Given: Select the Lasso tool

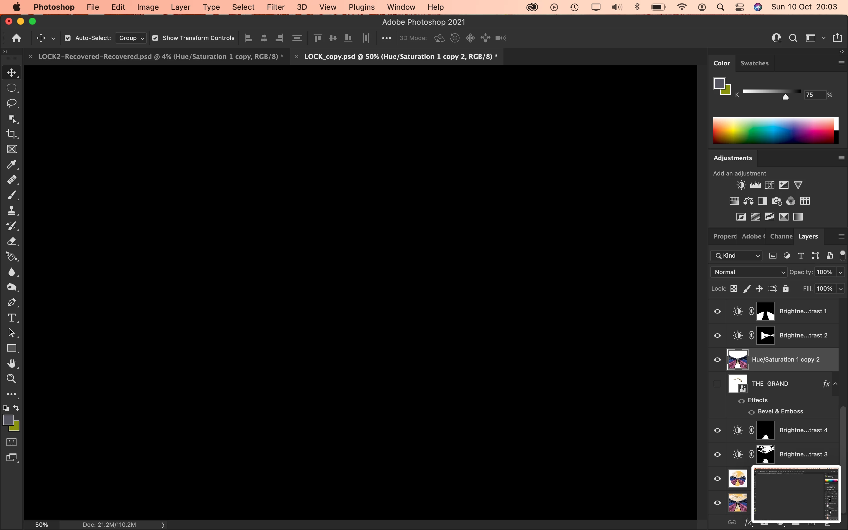Looking at the screenshot, I should coord(11,103).
